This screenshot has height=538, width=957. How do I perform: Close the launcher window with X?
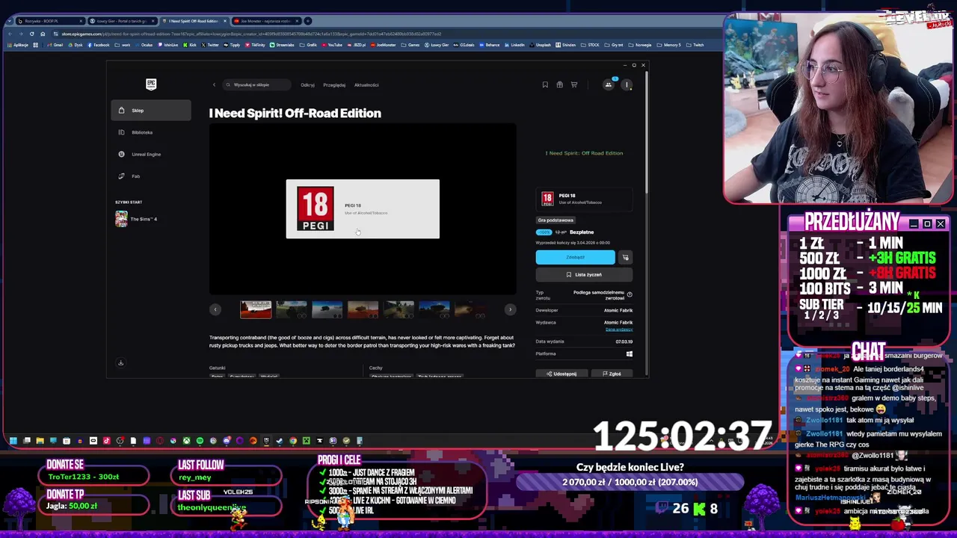(x=643, y=65)
